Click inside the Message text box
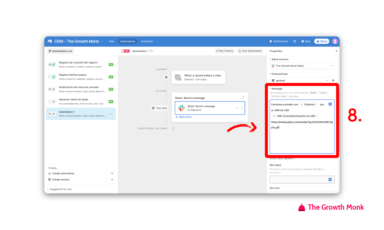 (x=302, y=127)
